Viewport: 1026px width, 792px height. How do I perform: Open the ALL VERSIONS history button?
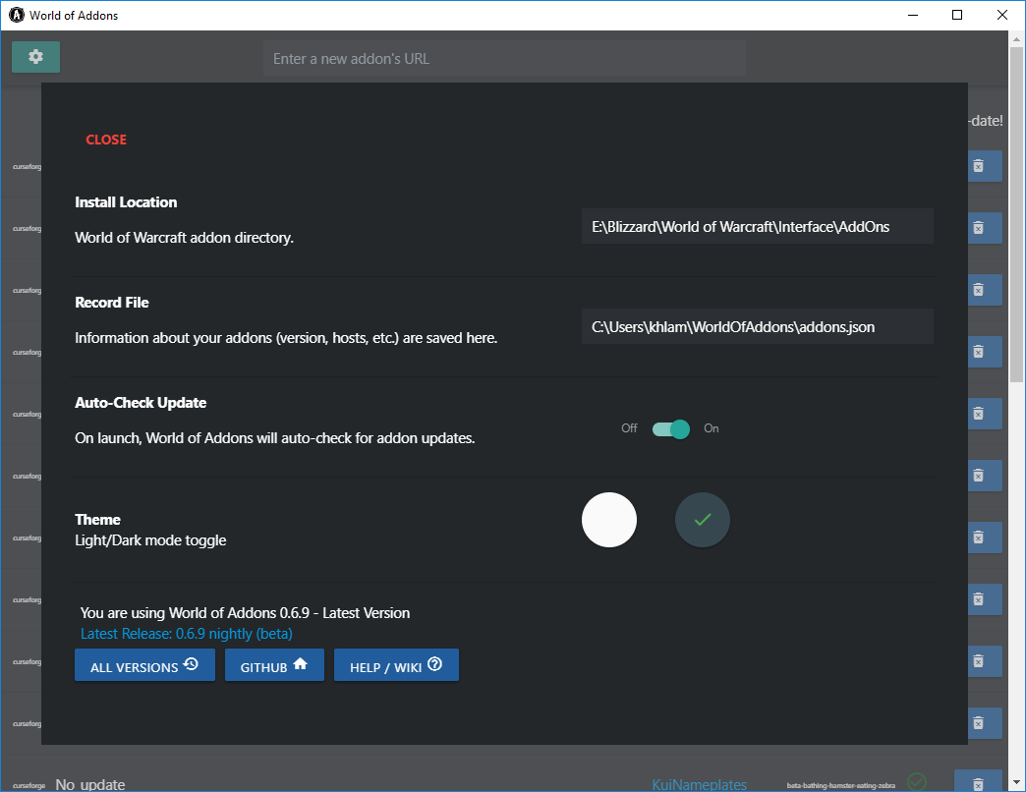144,665
